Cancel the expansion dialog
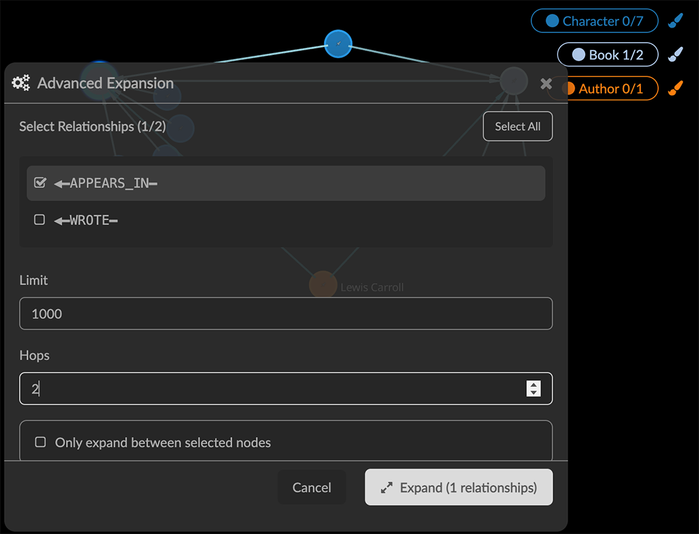This screenshot has height=534, width=699. tap(311, 487)
